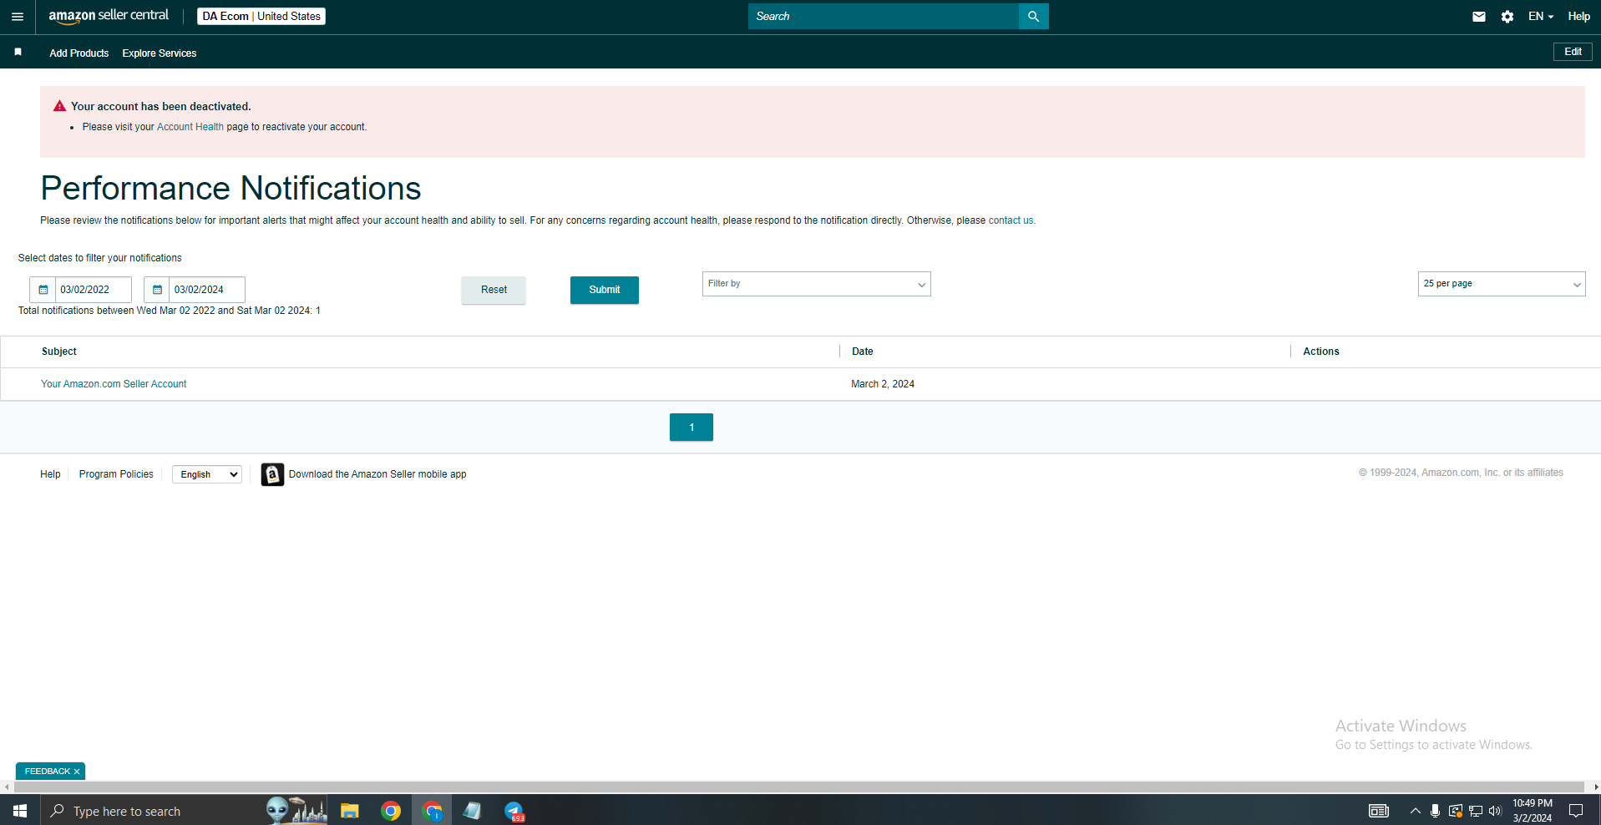Follow the Account Health link

coord(190,127)
